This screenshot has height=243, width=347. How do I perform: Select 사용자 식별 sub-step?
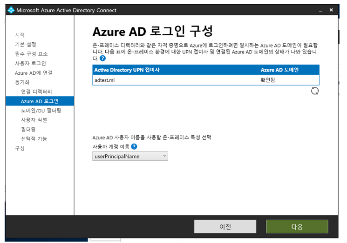34,120
